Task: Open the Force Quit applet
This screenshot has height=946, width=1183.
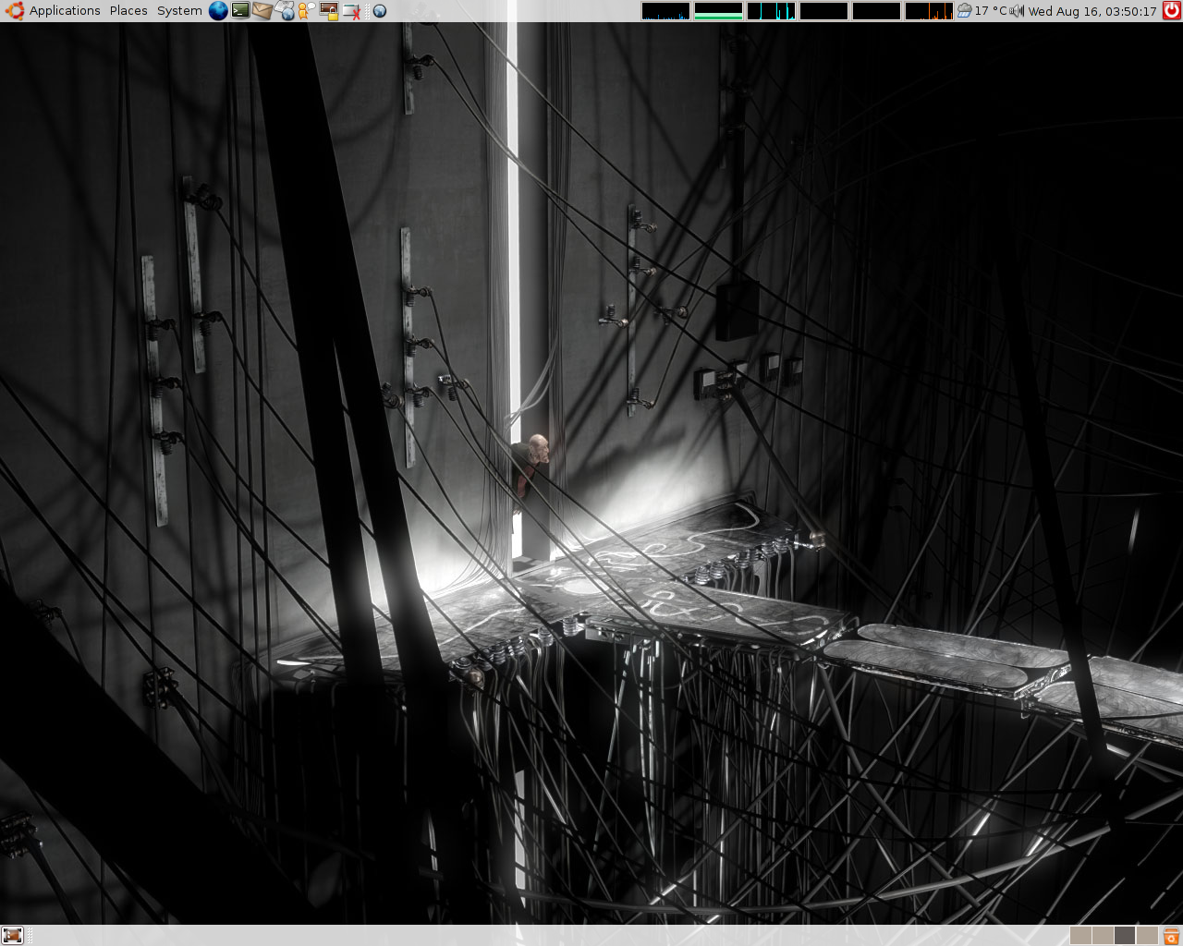Action: pyautogui.click(x=349, y=10)
